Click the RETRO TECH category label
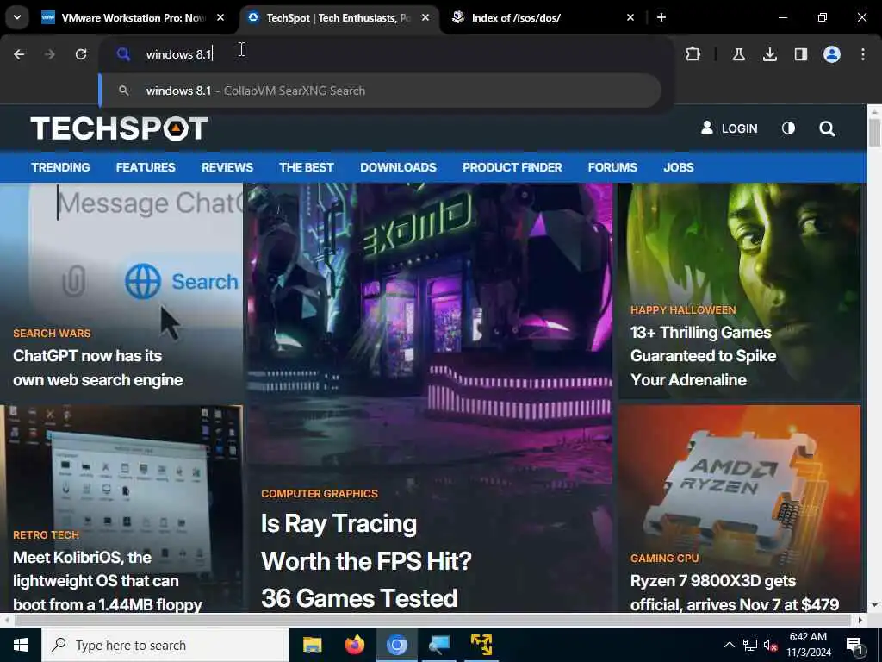The height and width of the screenshot is (662, 882). coord(47,534)
